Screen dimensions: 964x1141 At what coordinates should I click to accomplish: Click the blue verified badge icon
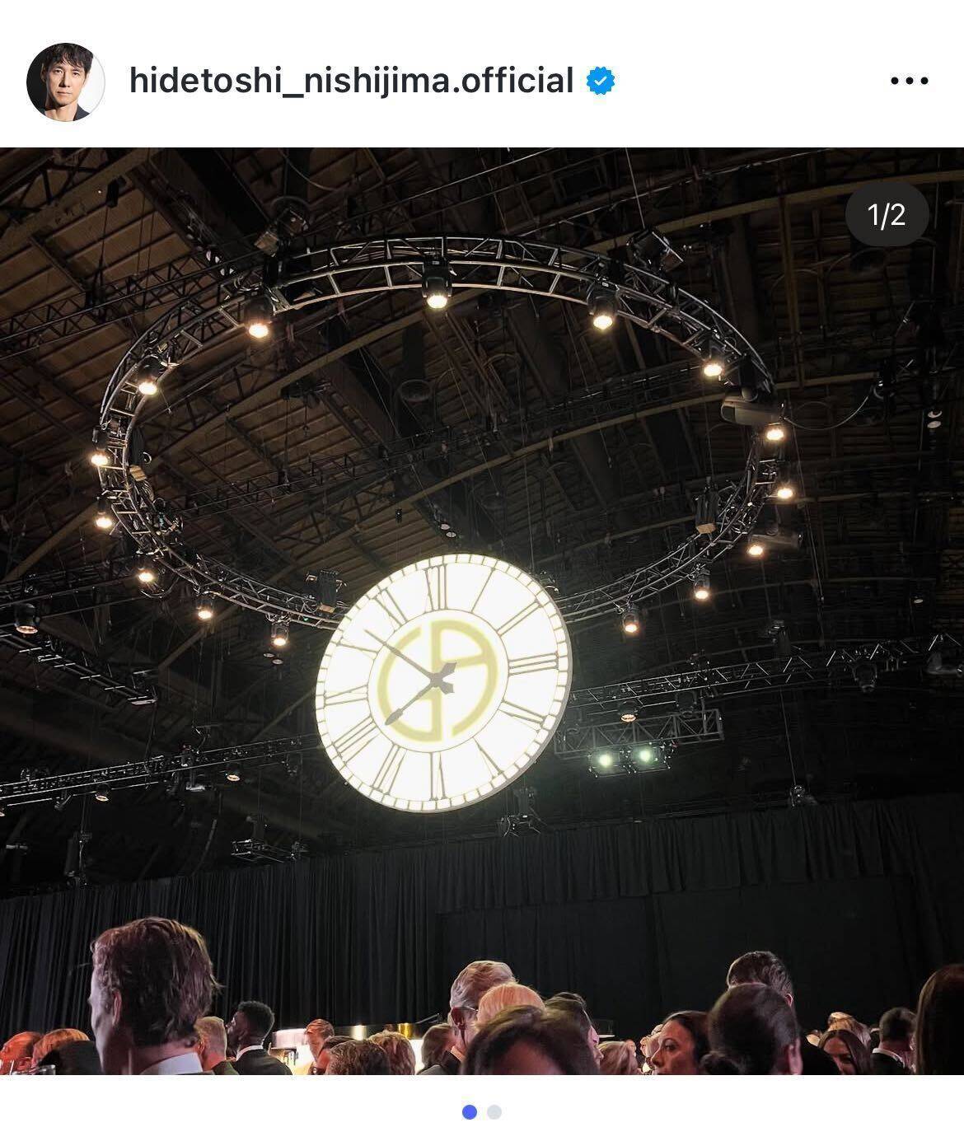pos(601,81)
